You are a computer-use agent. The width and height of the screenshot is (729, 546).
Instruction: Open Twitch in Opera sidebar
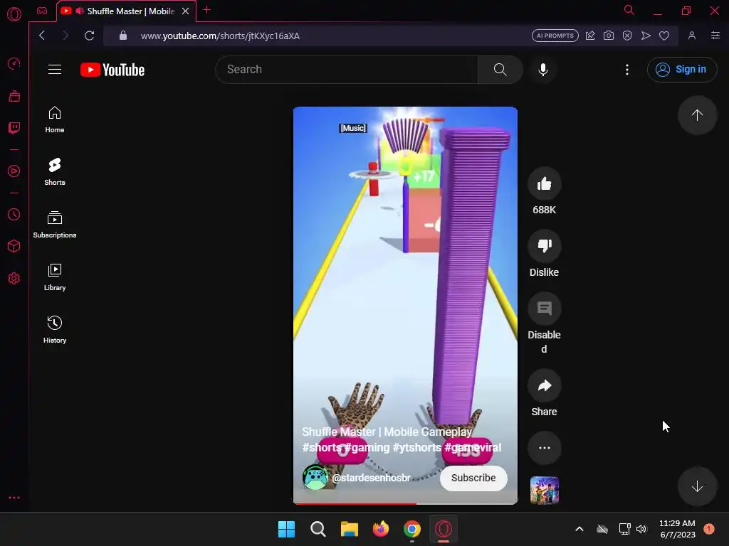click(14, 128)
